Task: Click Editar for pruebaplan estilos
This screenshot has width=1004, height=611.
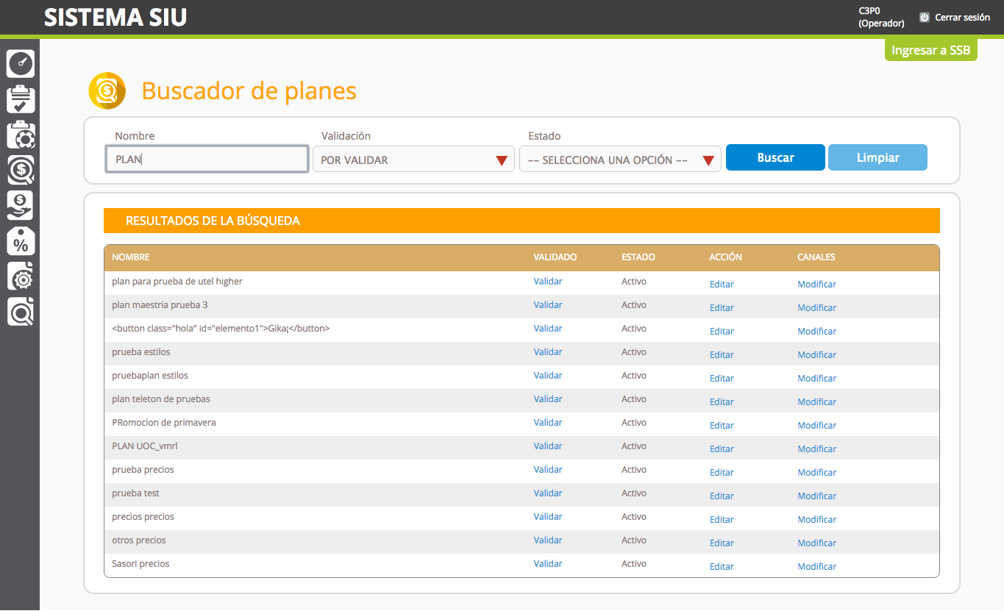Action: click(722, 379)
